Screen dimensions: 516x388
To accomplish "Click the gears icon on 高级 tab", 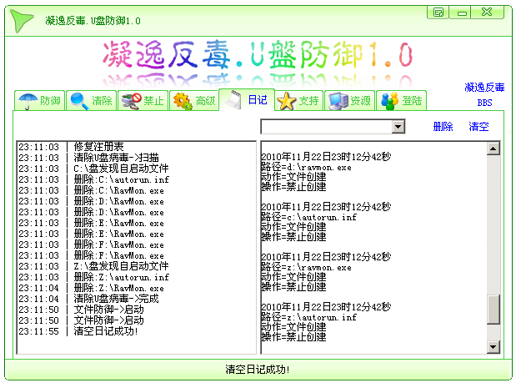I will click(x=183, y=101).
